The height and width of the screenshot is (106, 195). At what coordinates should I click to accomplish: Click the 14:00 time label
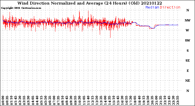pos(105,100)
